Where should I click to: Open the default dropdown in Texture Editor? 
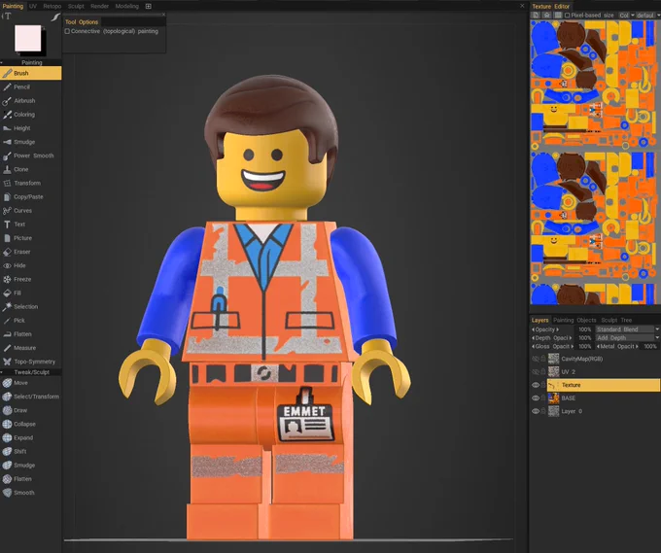648,16
